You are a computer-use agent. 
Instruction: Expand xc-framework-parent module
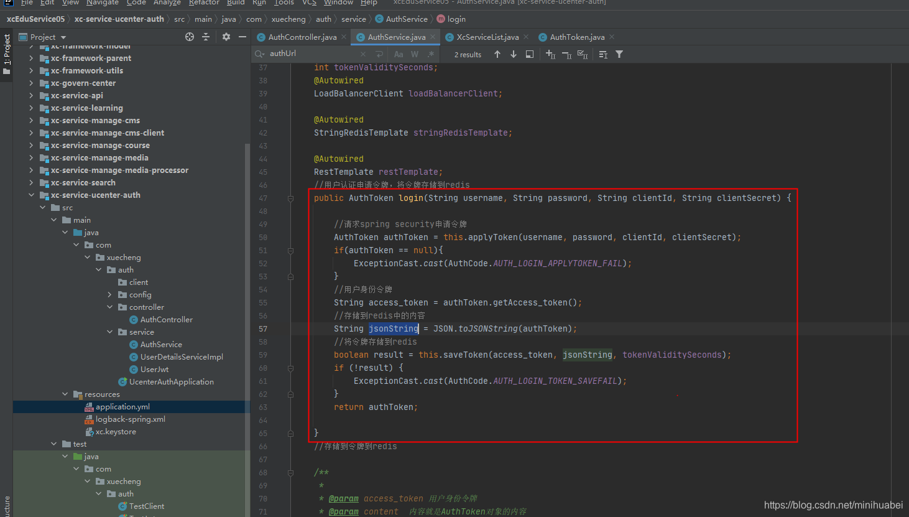tap(31, 58)
